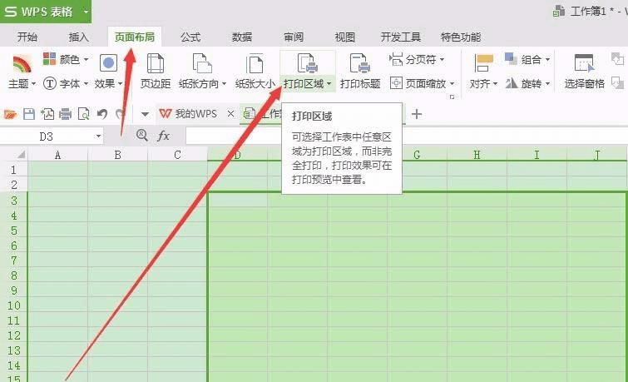Image resolution: width=628 pixels, height=382 pixels.
Task: Expand the 打印区域 dropdown arrow
Action: tap(329, 84)
